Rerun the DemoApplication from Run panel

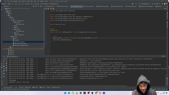[4, 59]
